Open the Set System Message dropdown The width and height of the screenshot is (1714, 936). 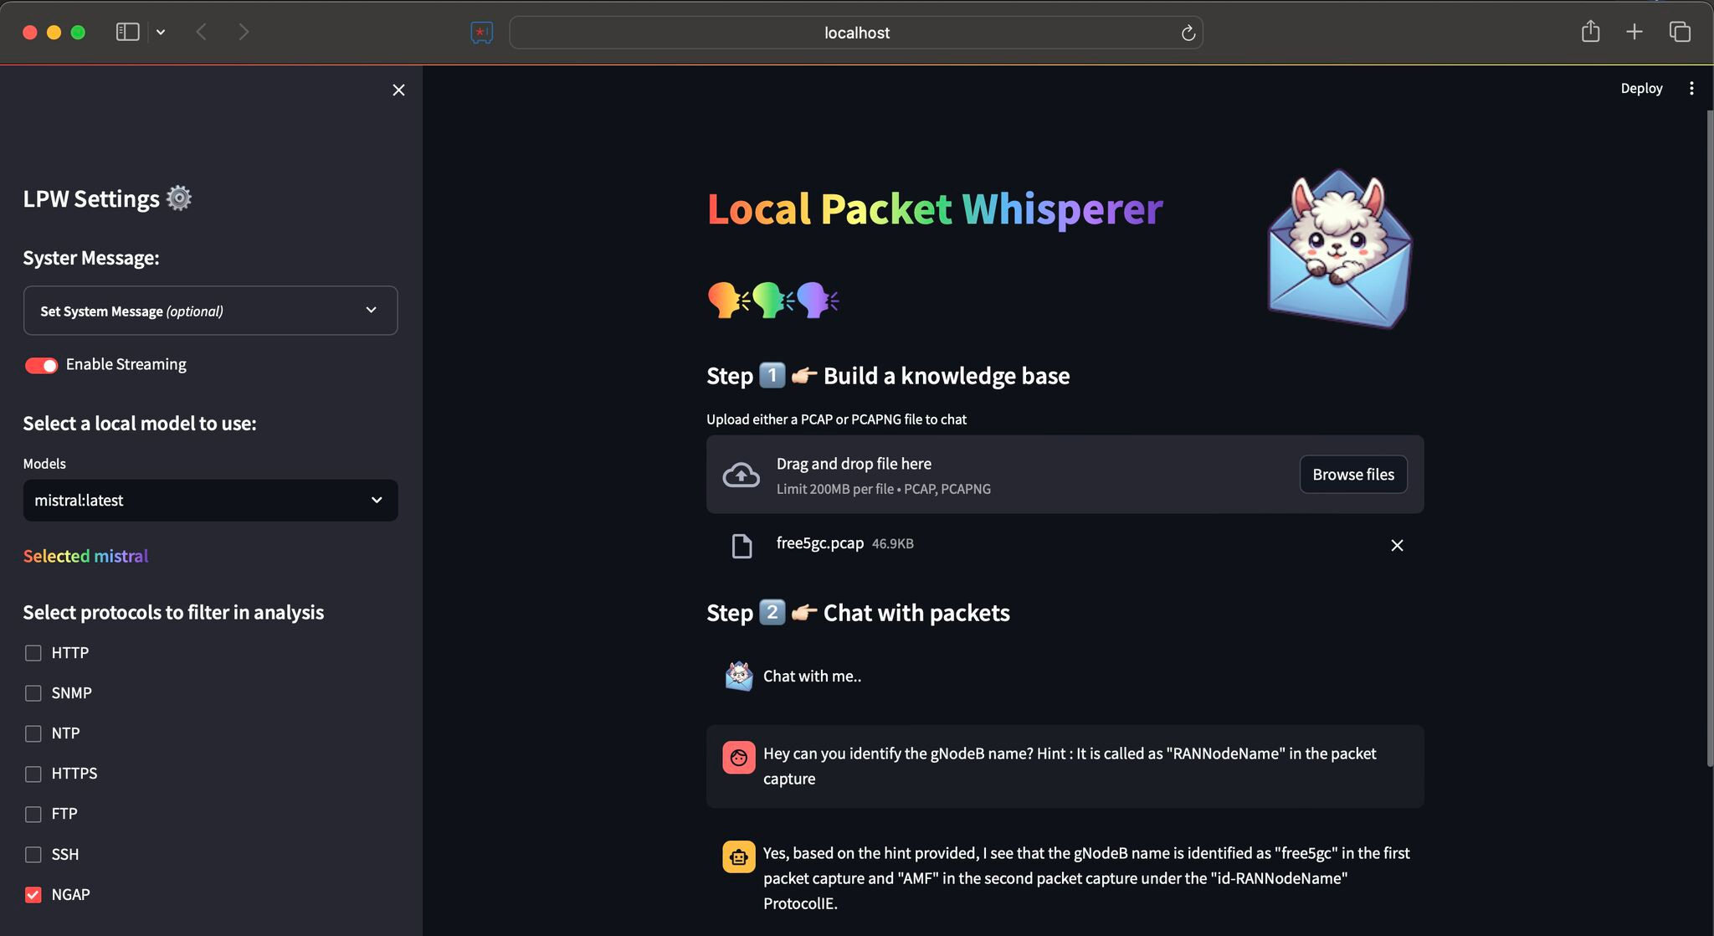210,310
